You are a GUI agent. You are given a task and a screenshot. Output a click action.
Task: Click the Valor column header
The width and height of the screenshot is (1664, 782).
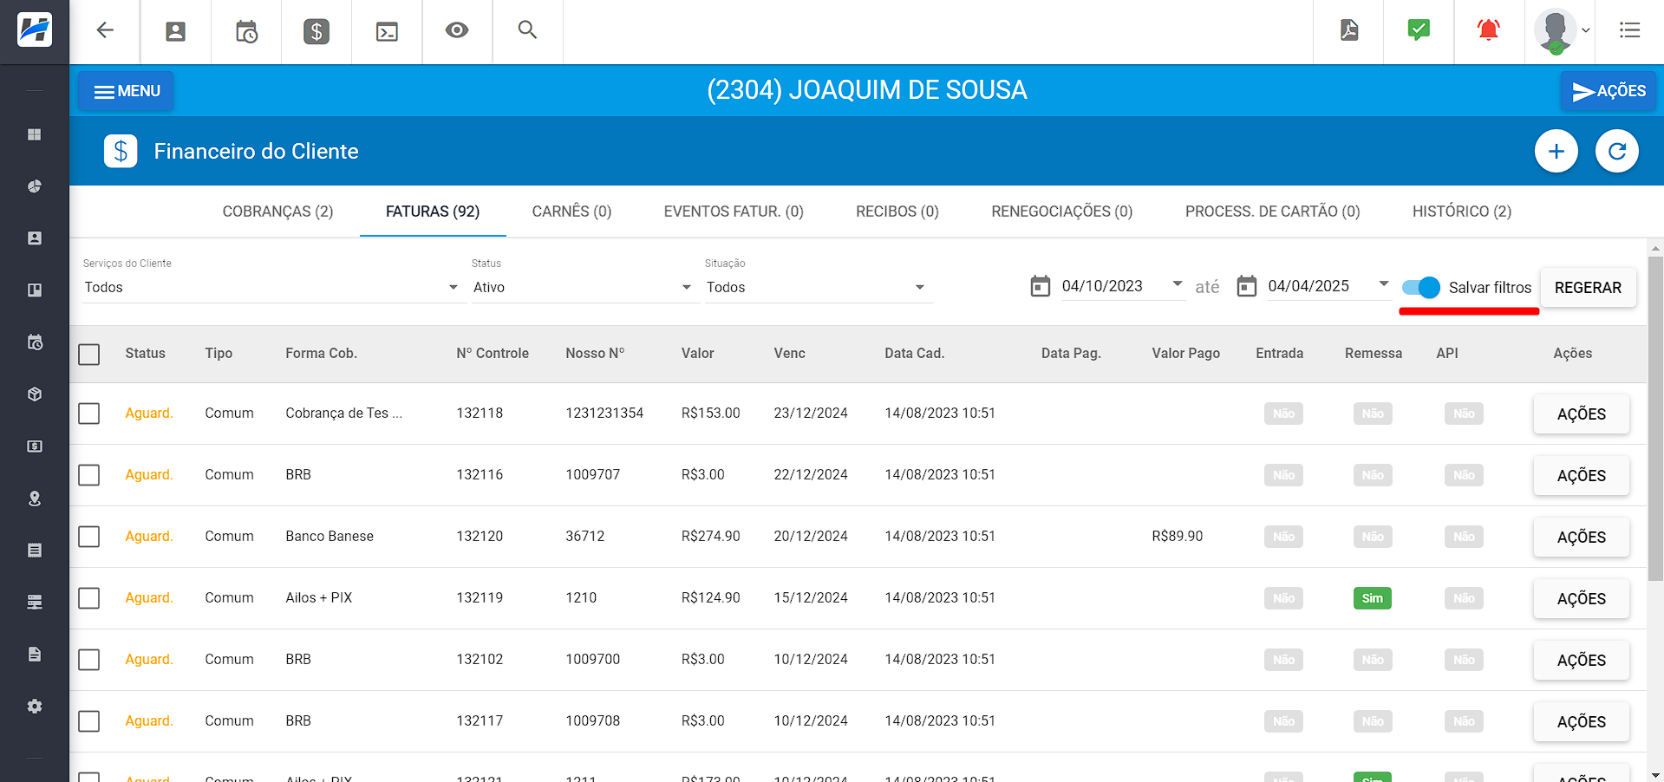(x=697, y=354)
